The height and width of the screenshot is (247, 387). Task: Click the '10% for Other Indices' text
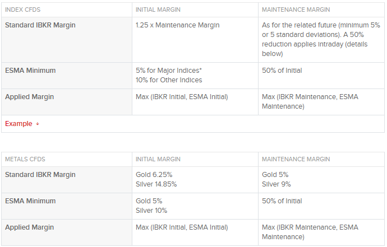point(169,80)
